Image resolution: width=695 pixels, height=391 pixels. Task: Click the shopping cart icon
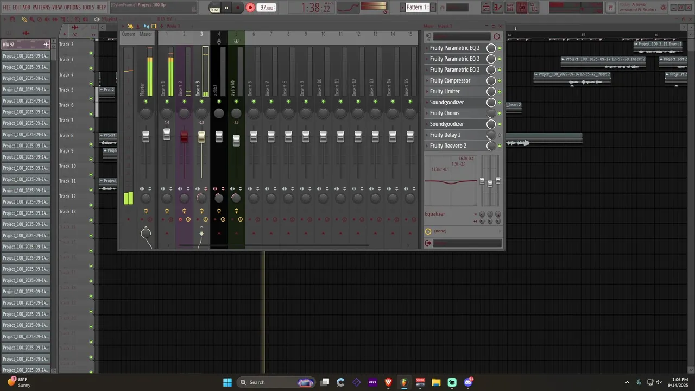(x=610, y=8)
